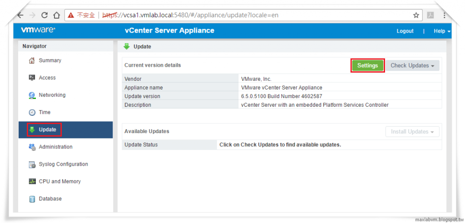
Task: Click the Syslog Configuration icon
Action: [32, 164]
